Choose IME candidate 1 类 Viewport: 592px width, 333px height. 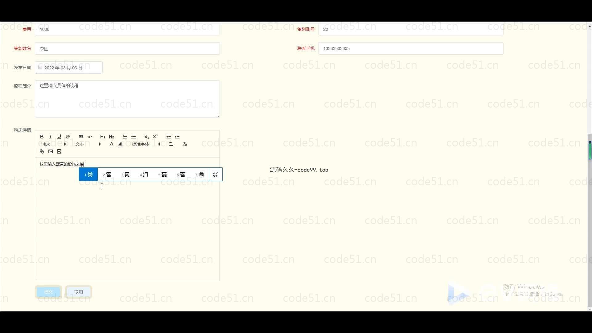point(88,175)
